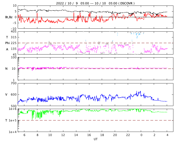Click the Phi axis label
Viewport: 177px width, 141px height.
[8, 43]
